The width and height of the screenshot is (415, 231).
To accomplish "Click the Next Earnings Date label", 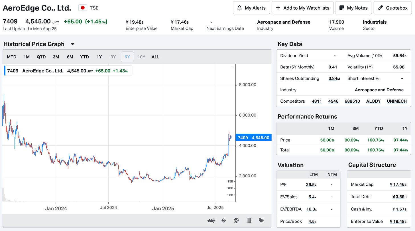I will click(225, 29).
